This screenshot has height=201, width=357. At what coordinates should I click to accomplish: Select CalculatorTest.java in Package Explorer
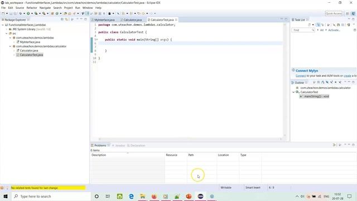pyautogui.click(x=31, y=55)
